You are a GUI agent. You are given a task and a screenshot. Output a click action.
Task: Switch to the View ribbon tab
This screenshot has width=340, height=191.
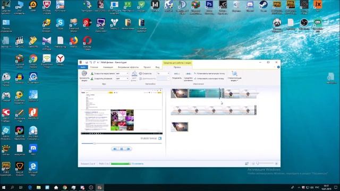coord(157,67)
